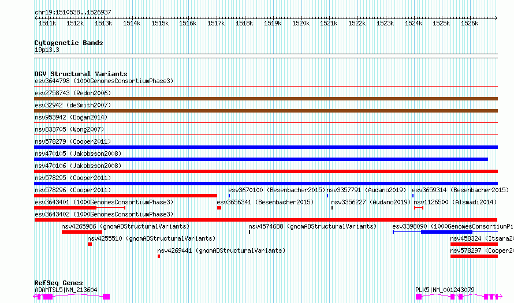
Task: Select the nsv578295 (Cooper2011) label
Action: [73, 178]
